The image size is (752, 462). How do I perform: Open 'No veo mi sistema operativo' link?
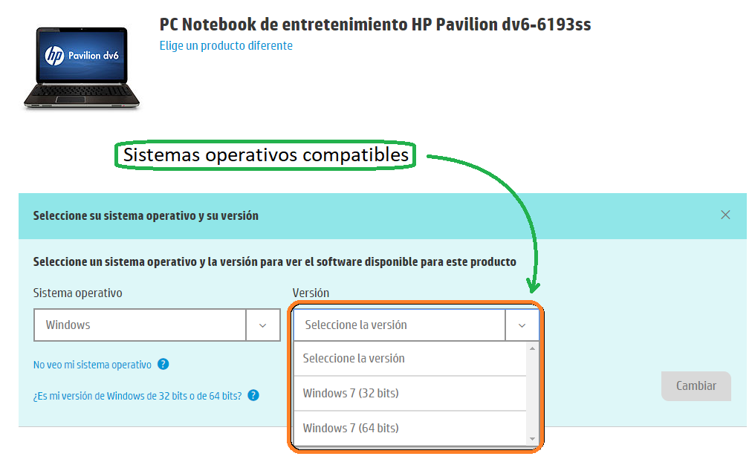point(92,365)
